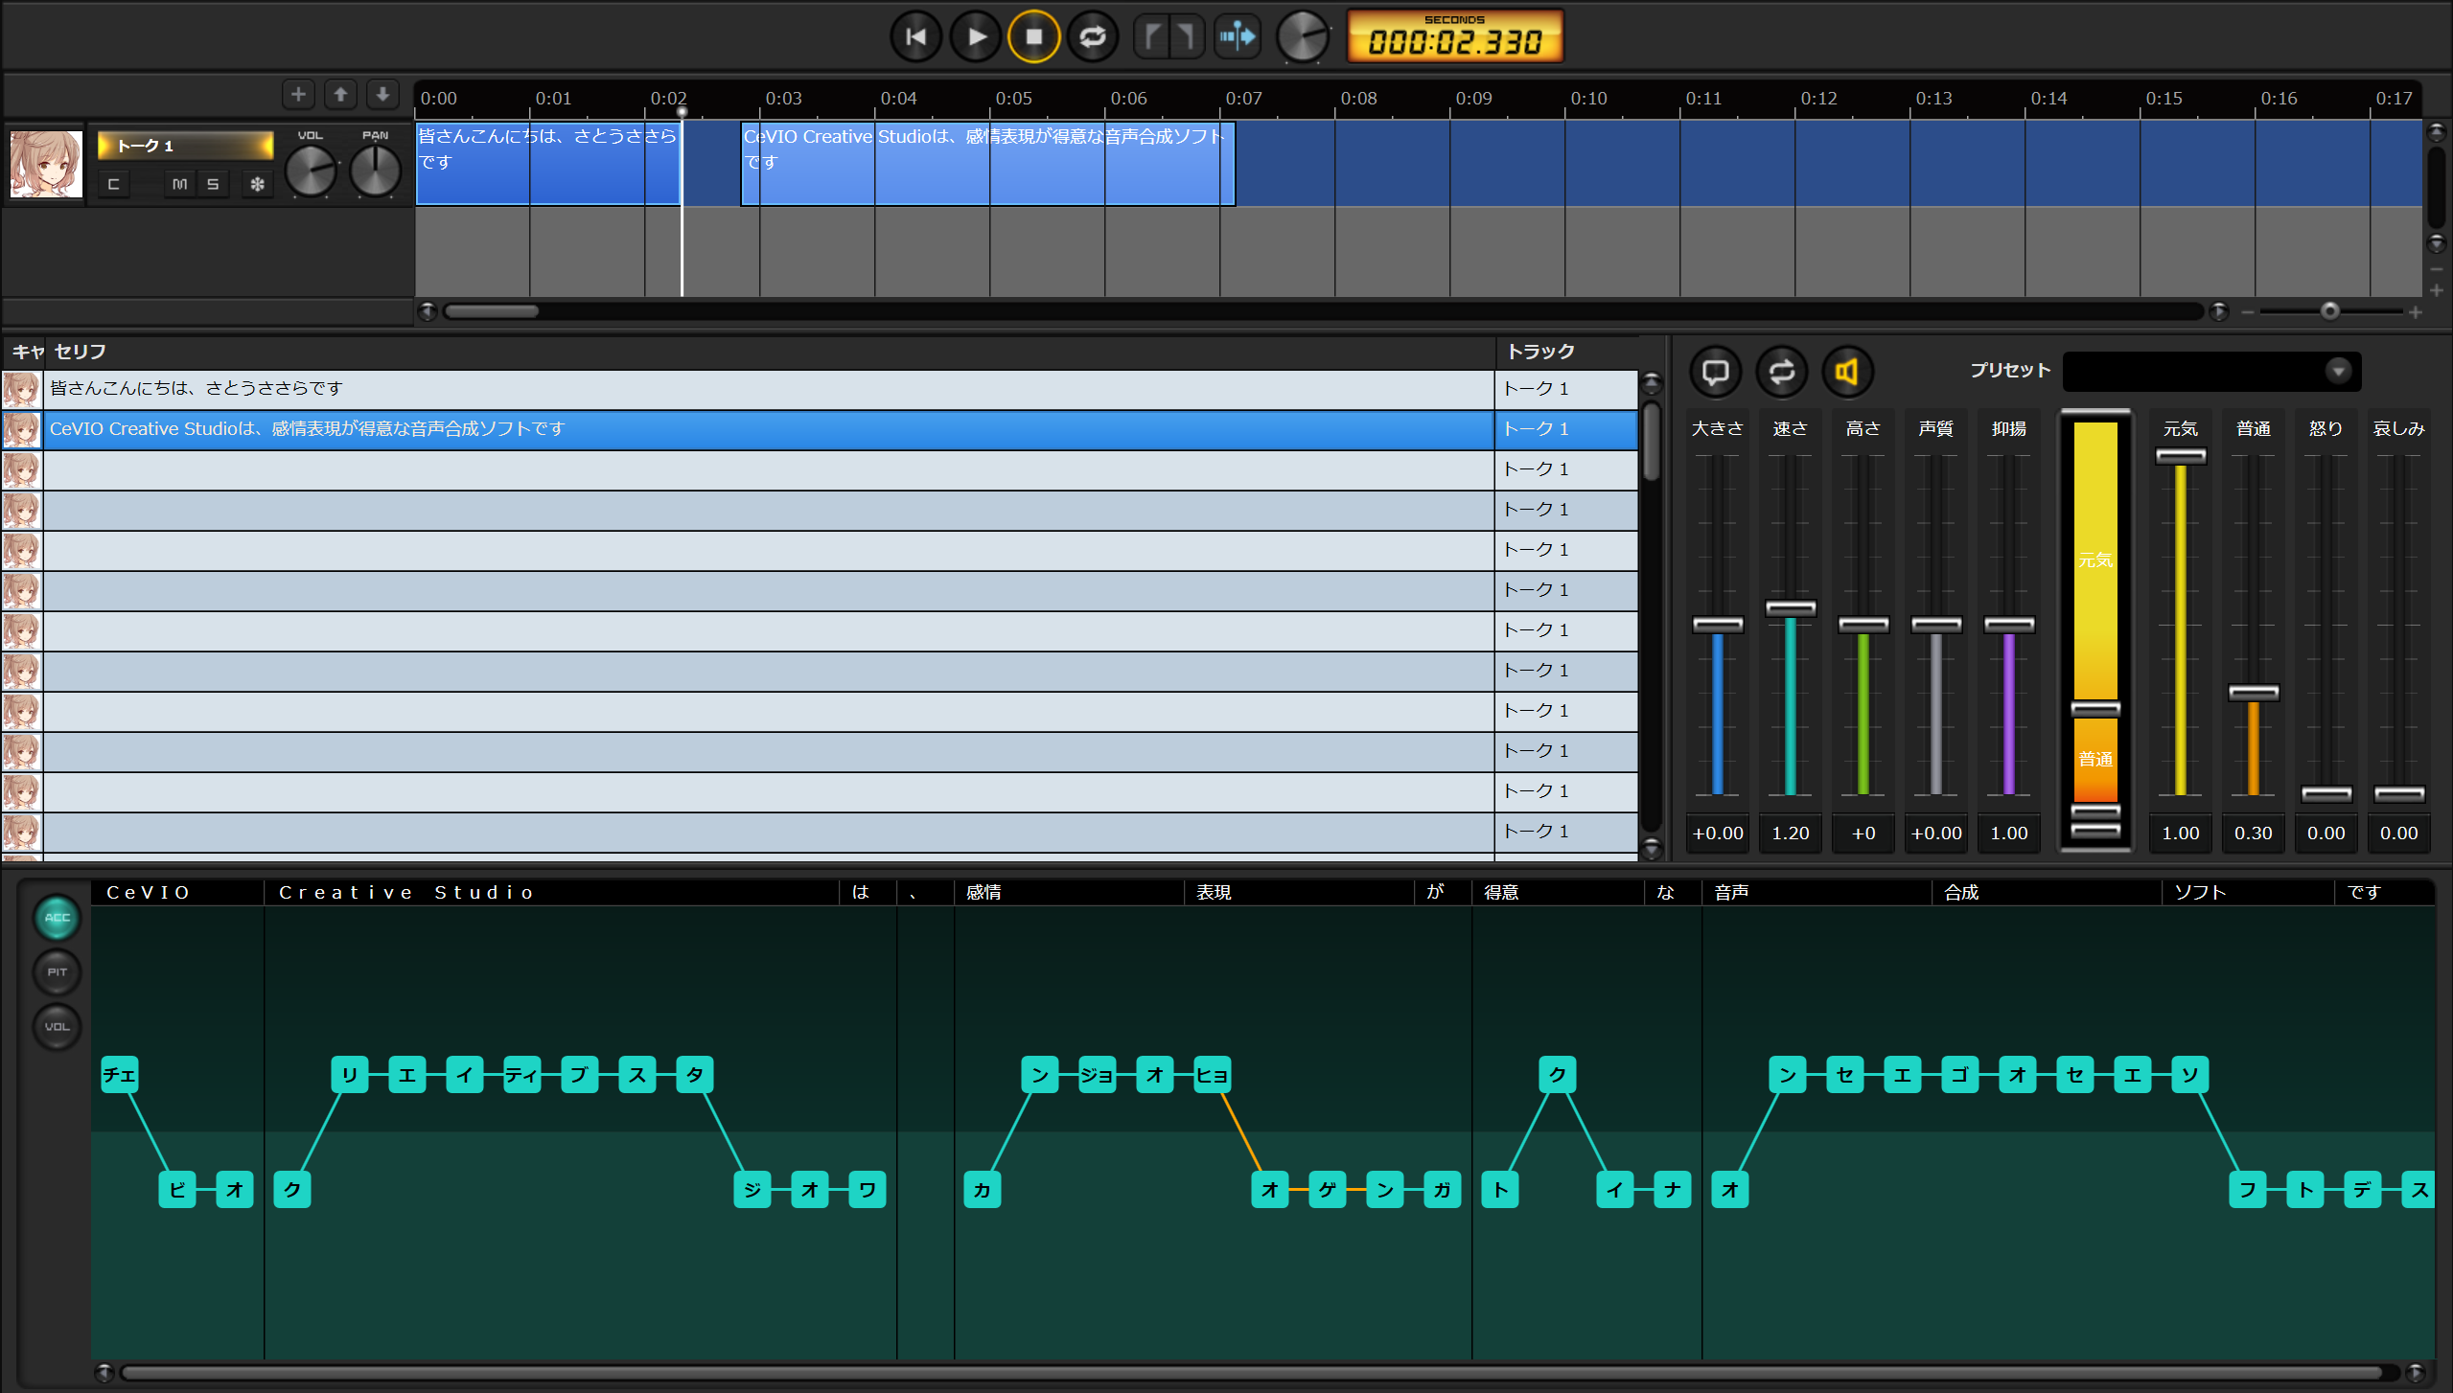Toggle loop playback button

click(1093, 37)
